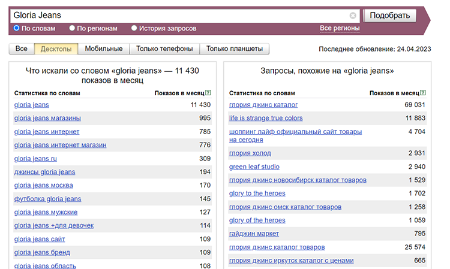Open the 'футболка gloria jeans' query link

[47, 199]
